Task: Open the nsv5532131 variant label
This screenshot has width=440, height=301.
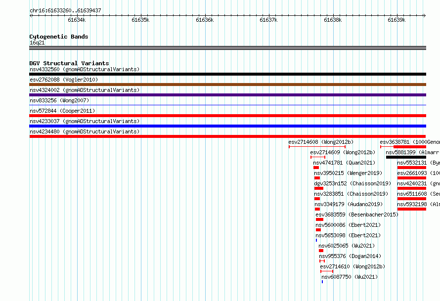Action: (418, 163)
